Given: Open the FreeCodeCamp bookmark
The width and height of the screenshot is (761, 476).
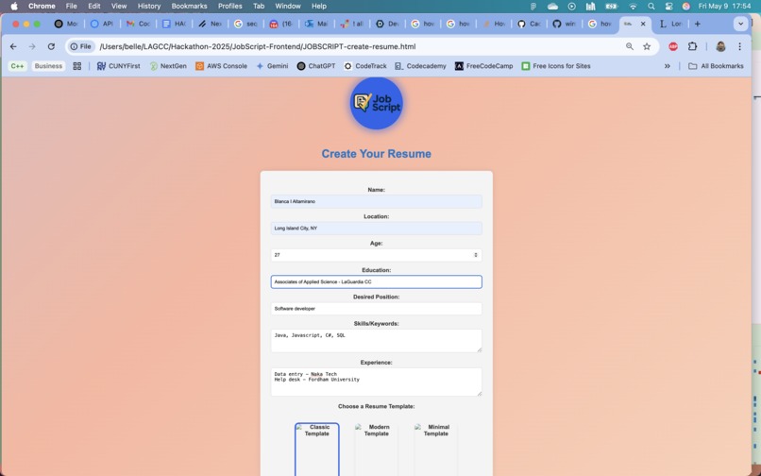Looking at the screenshot, I should coord(483,66).
